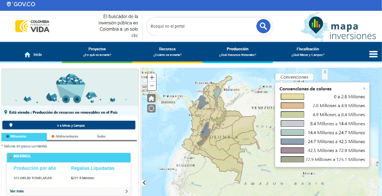
Task: Switch to the Hidrocarburos tab
Action: pyautogui.click(x=65, y=137)
